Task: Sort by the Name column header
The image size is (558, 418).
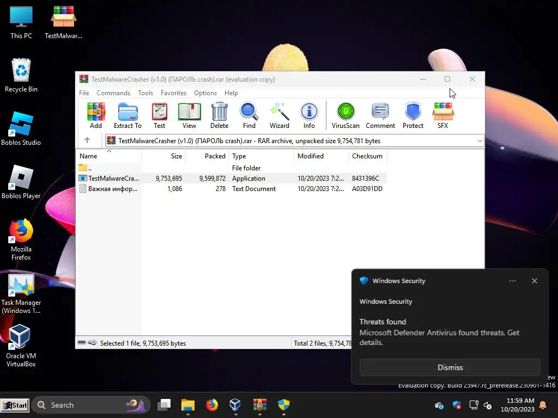Action: click(x=108, y=156)
